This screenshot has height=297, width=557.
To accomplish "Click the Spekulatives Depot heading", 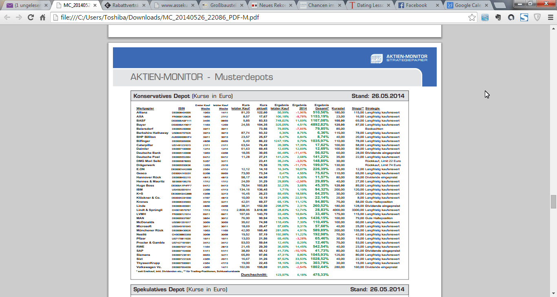I will click(180, 290).
